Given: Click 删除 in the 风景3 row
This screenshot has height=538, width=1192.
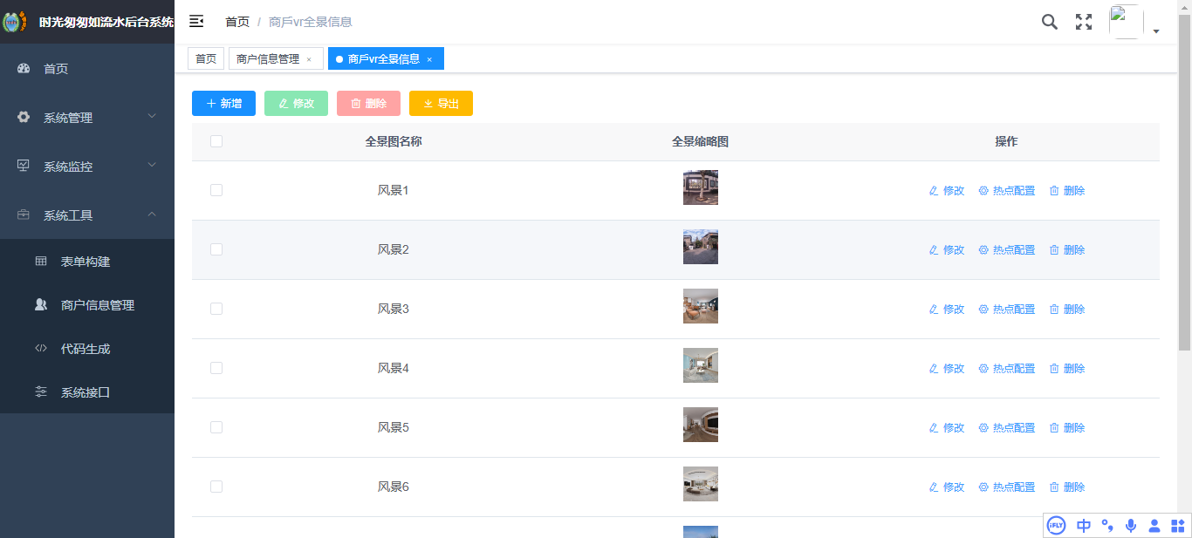Looking at the screenshot, I should (1067, 309).
